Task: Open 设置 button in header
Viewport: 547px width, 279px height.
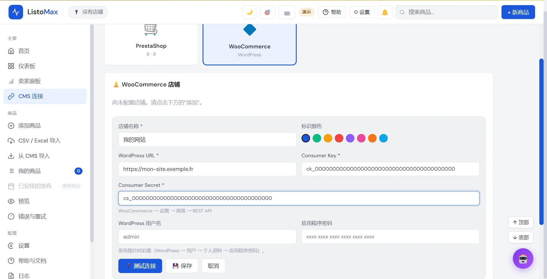Action: click(362, 12)
